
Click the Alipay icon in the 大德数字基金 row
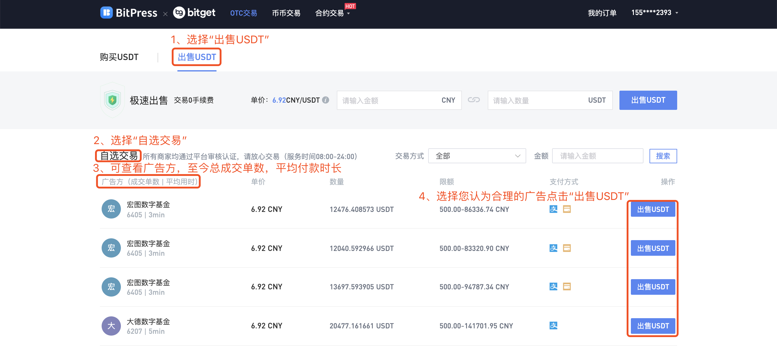click(553, 326)
